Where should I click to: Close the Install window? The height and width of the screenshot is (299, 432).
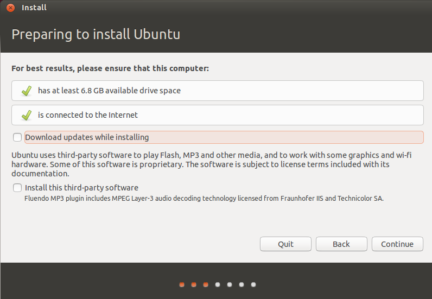pyautogui.click(x=10, y=8)
